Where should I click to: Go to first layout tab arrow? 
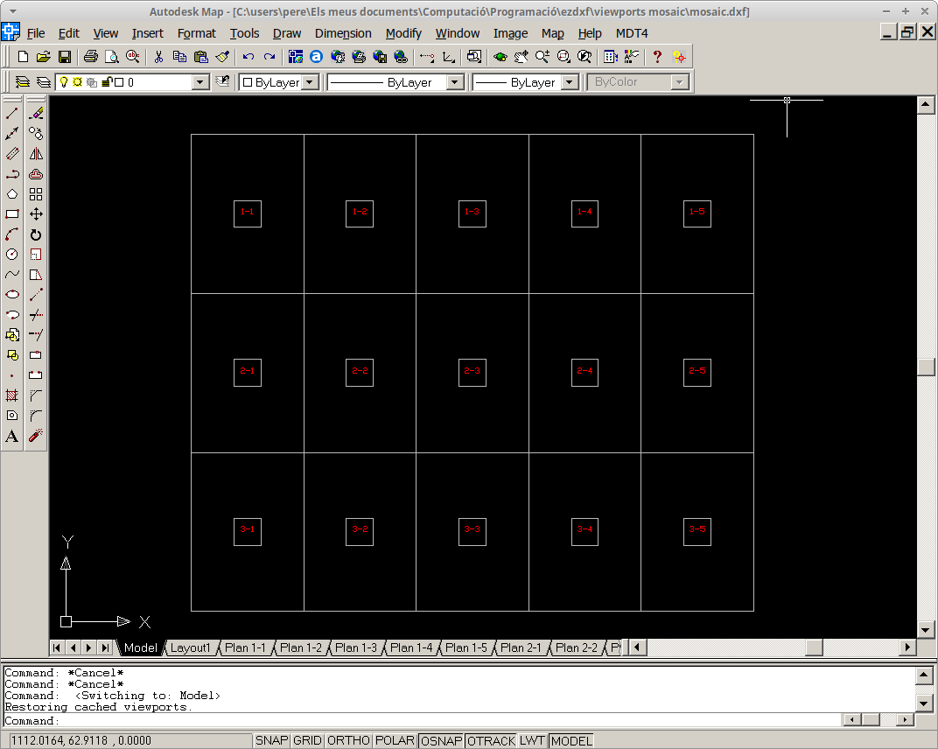coord(57,647)
